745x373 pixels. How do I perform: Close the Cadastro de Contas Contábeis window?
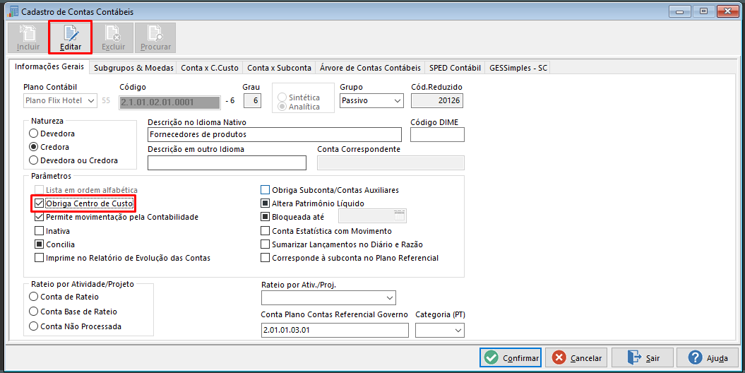tap(727, 11)
